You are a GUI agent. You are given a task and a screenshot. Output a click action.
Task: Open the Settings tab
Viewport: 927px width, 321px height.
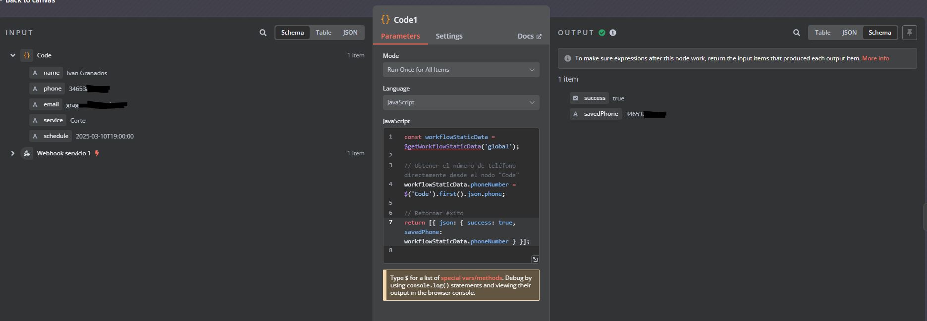(449, 36)
